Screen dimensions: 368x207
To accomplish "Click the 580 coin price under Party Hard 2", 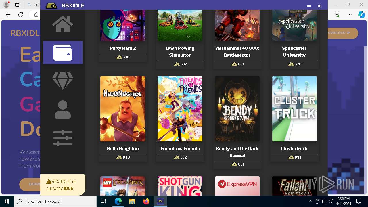I will (x=123, y=57).
